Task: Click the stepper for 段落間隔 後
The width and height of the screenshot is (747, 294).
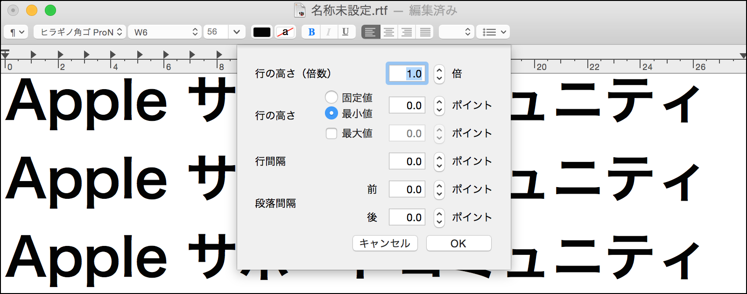Action: pyautogui.click(x=439, y=217)
